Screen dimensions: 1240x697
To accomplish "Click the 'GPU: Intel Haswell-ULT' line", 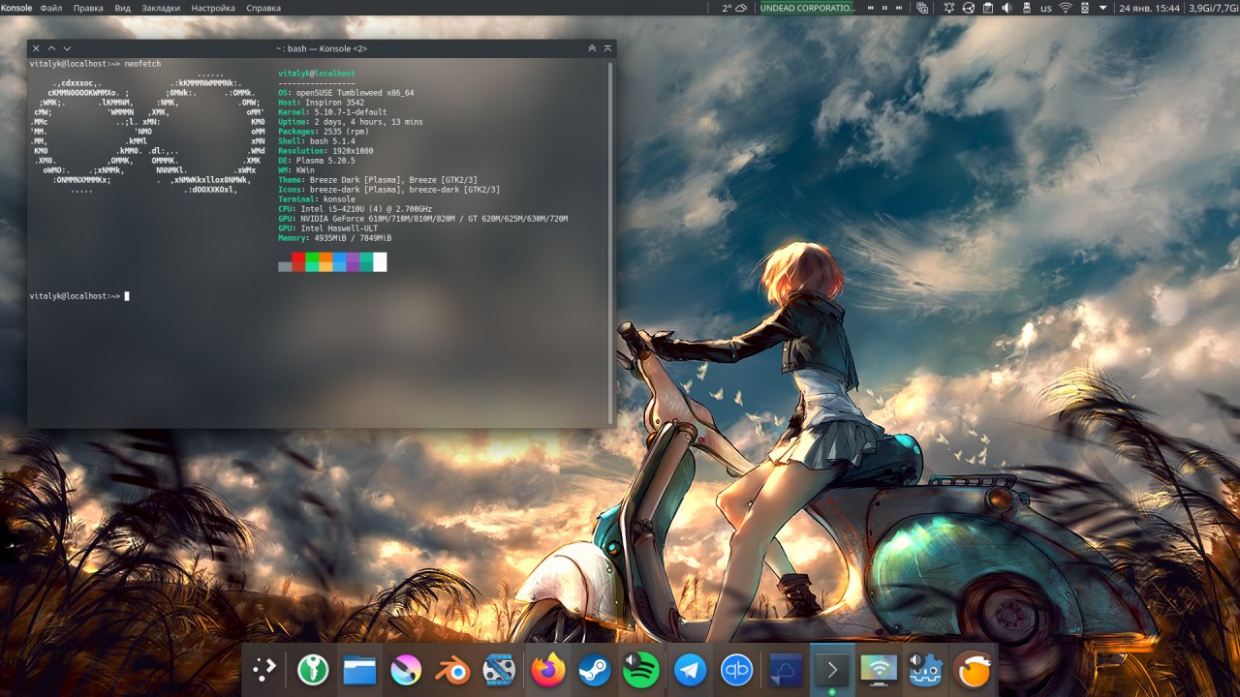I will pyautogui.click(x=327, y=228).
